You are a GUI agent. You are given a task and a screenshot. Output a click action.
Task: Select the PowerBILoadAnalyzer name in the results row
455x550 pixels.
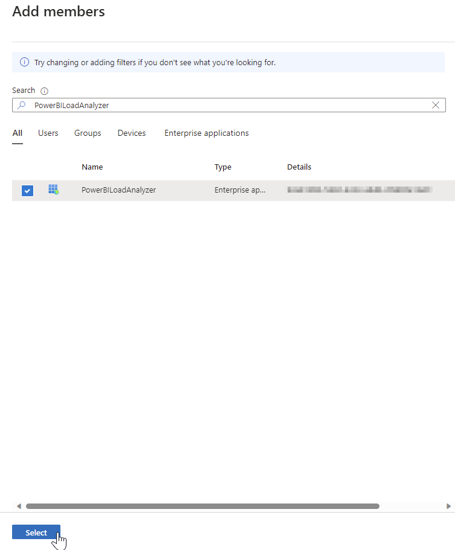(x=118, y=190)
